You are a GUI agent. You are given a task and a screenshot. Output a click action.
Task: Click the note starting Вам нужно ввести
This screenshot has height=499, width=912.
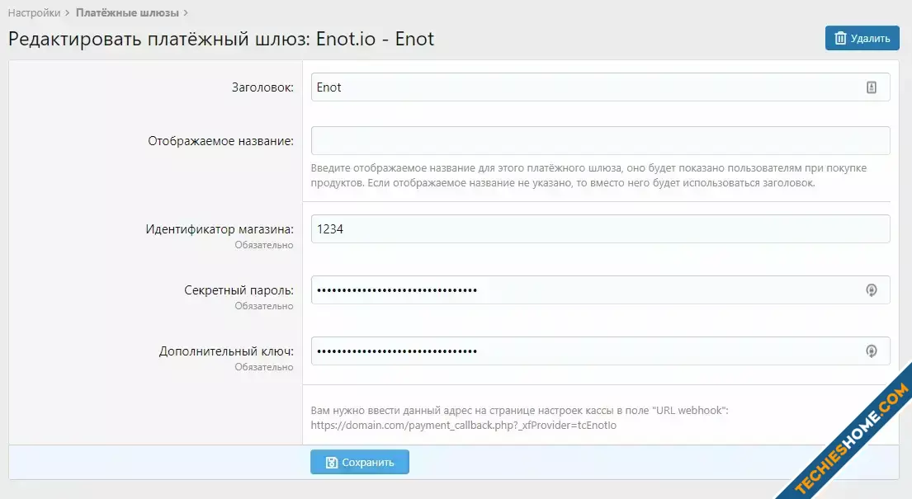coord(519,410)
